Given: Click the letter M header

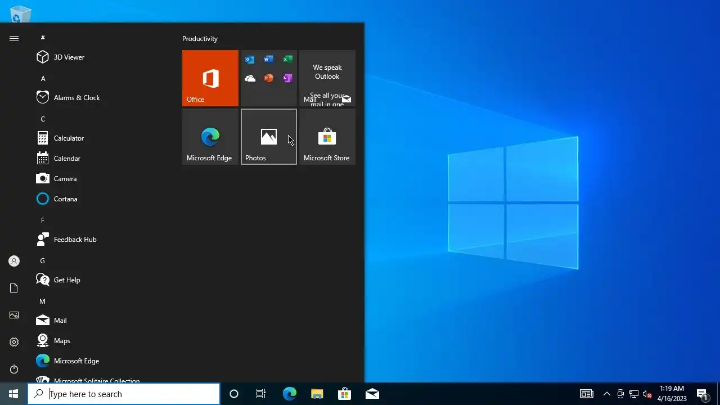Looking at the screenshot, I should click(43, 301).
